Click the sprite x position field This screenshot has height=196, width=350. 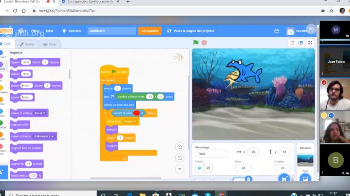pyautogui.click(x=253, y=152)
